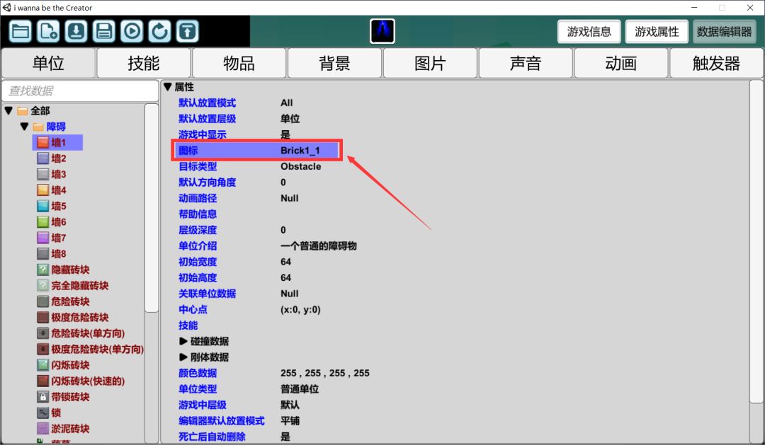Click the open folder toolbar icon
The height and width of the screenshot is (445, 765).
[x=21, y=31]
